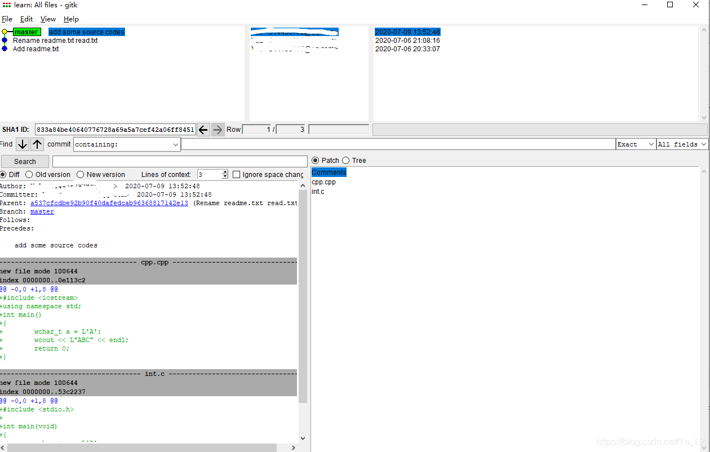
Task: Click the Lines of context value field
Action: coord(209,175)
